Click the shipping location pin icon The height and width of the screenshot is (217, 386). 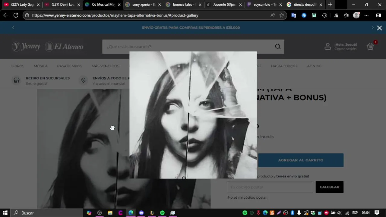tap(84, 80)
